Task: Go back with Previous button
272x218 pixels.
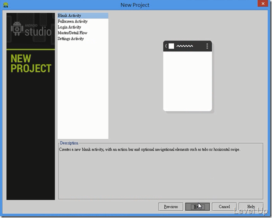Action: pos(171,207)
